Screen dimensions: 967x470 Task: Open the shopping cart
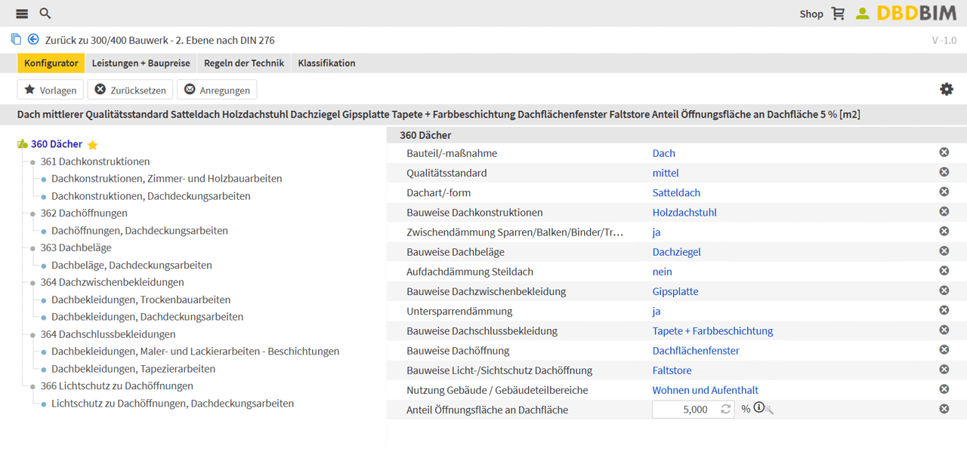(838, 14)
